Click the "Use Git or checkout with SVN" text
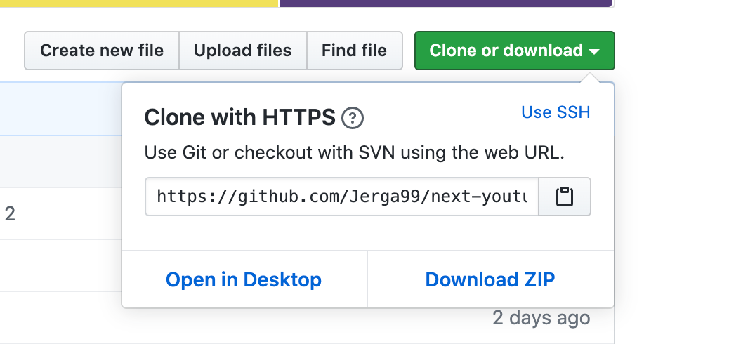Image resolution: width=729 pixels, height=344 pixels. point(355,152)
